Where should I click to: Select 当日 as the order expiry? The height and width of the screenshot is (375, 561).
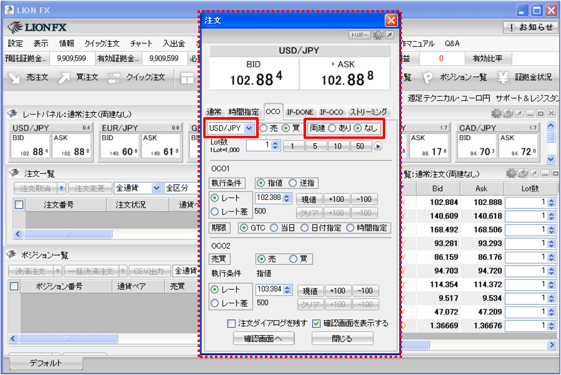click(x=274, y=228)
